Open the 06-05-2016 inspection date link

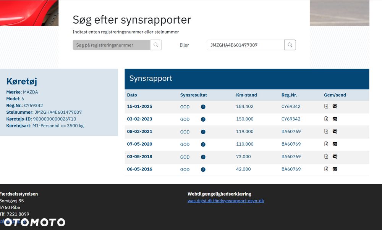tap(139, 169)
